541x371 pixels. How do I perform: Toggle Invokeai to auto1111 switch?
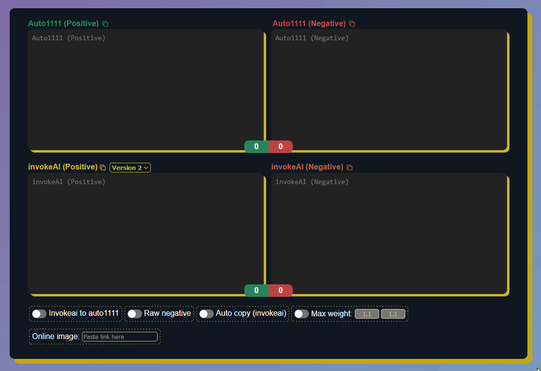(x=39, y=314)
